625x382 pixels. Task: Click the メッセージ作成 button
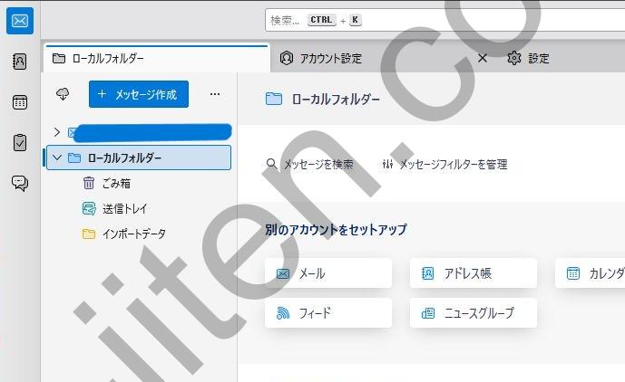(x=139, y=94)
